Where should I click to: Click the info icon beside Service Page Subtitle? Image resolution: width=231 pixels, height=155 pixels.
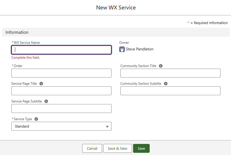pos(46,101)
